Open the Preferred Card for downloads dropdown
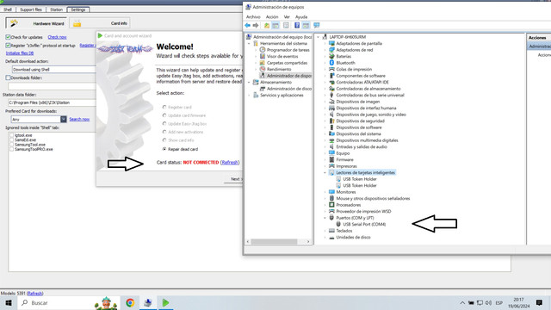The height and width of the screenshot is (310, 551). point(63,120)
